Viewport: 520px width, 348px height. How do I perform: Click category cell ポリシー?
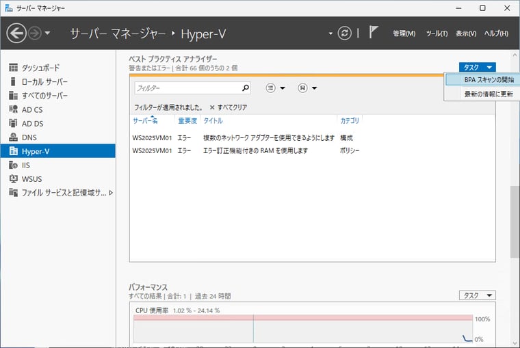coord(350,151)
